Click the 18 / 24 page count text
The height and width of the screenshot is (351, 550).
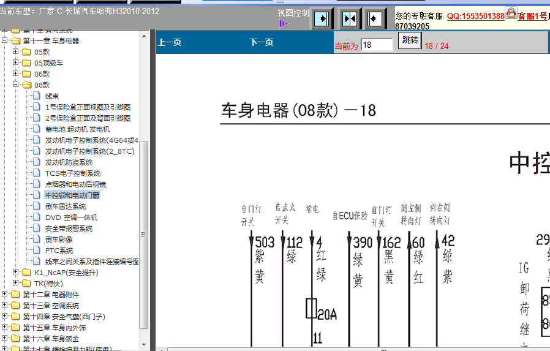click(436, 47)
